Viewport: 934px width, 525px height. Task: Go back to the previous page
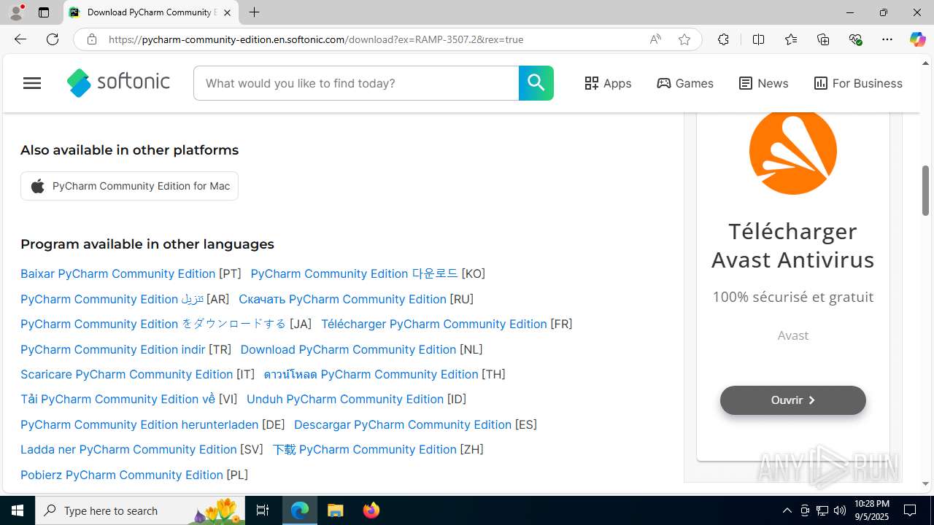coord(20,39)
